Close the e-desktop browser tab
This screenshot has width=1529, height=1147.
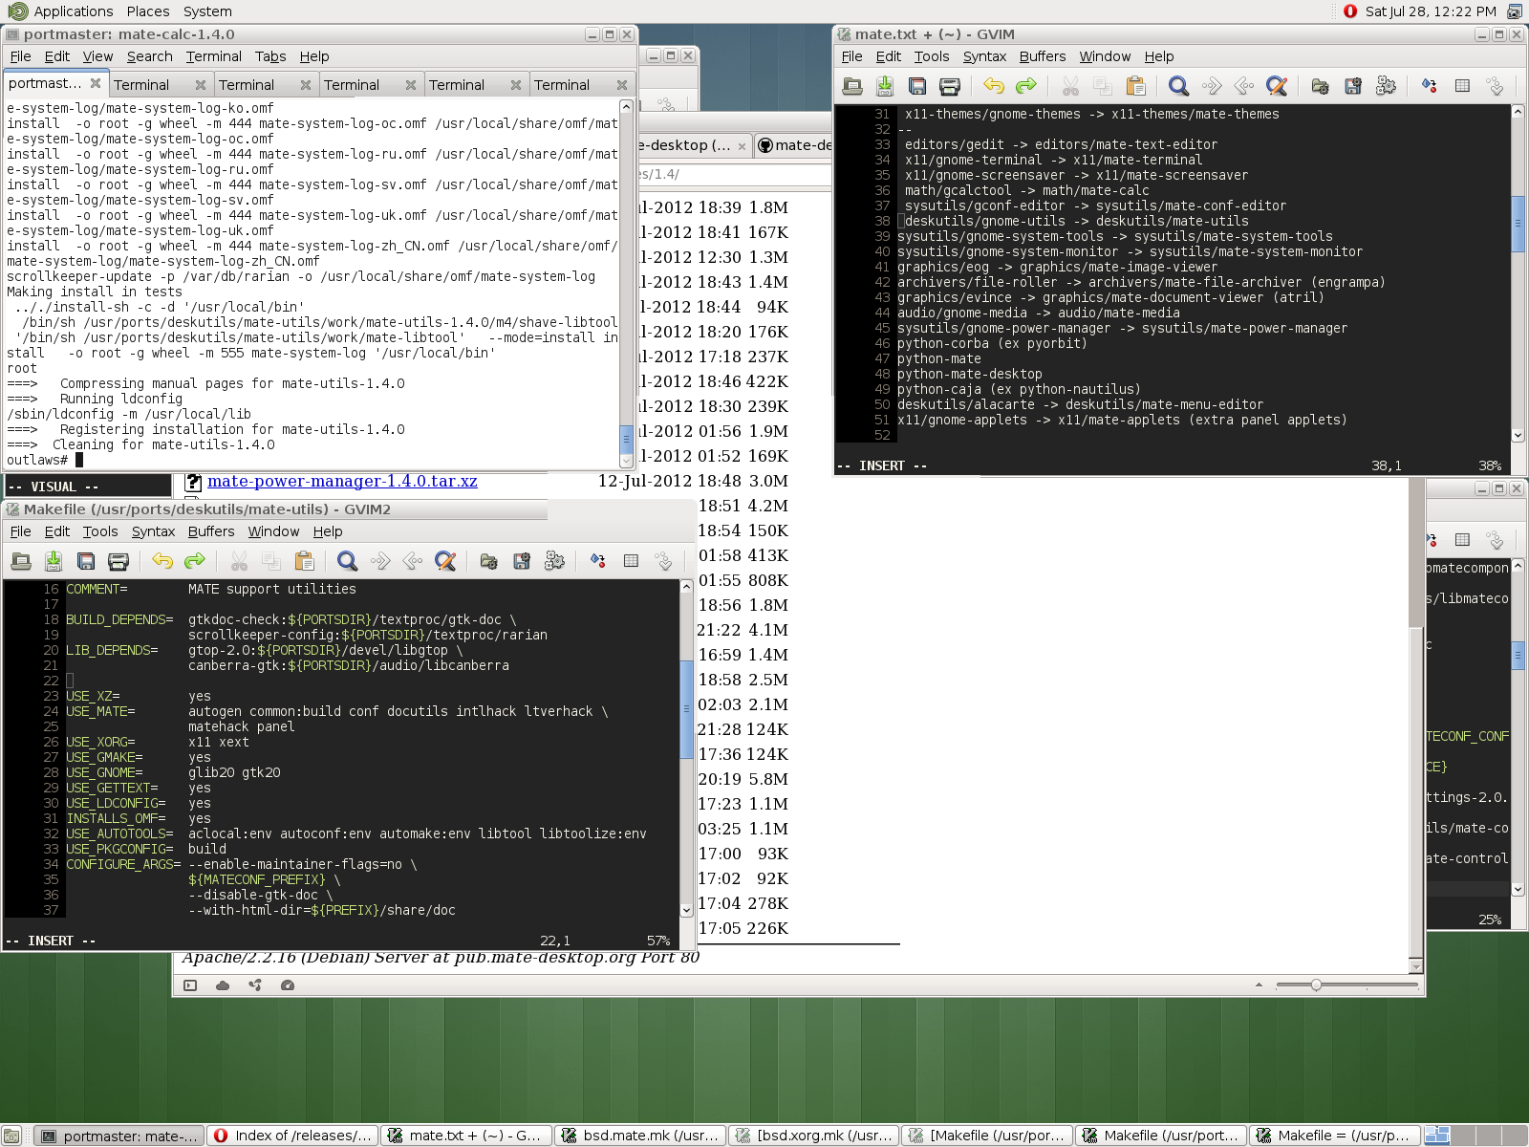coord(742,146)
